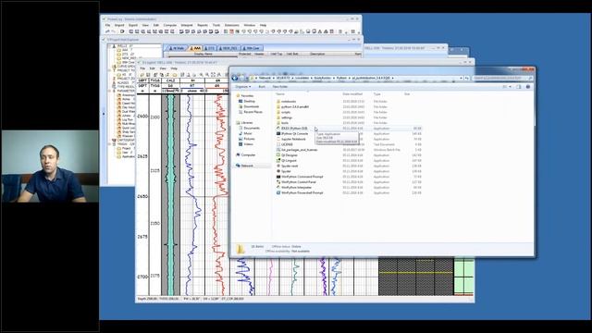592x333 pixels.
Task: Click the Network segment in address breadcrumb
Action: click(265, 78)
